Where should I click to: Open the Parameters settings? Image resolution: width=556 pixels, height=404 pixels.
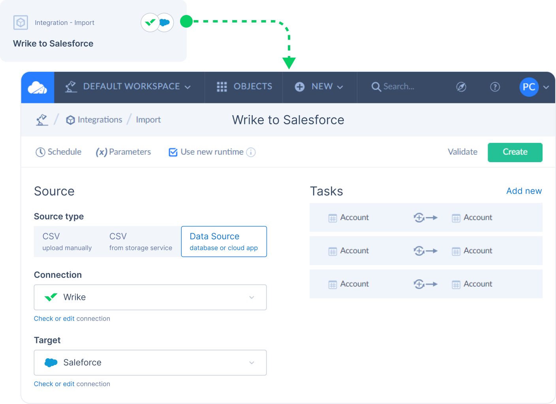pos(123,152)
